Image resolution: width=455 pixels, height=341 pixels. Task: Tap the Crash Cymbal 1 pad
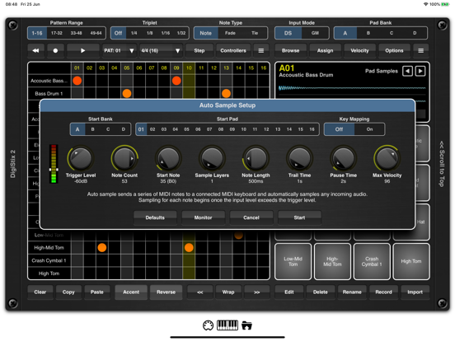click(x=372, y=261)
